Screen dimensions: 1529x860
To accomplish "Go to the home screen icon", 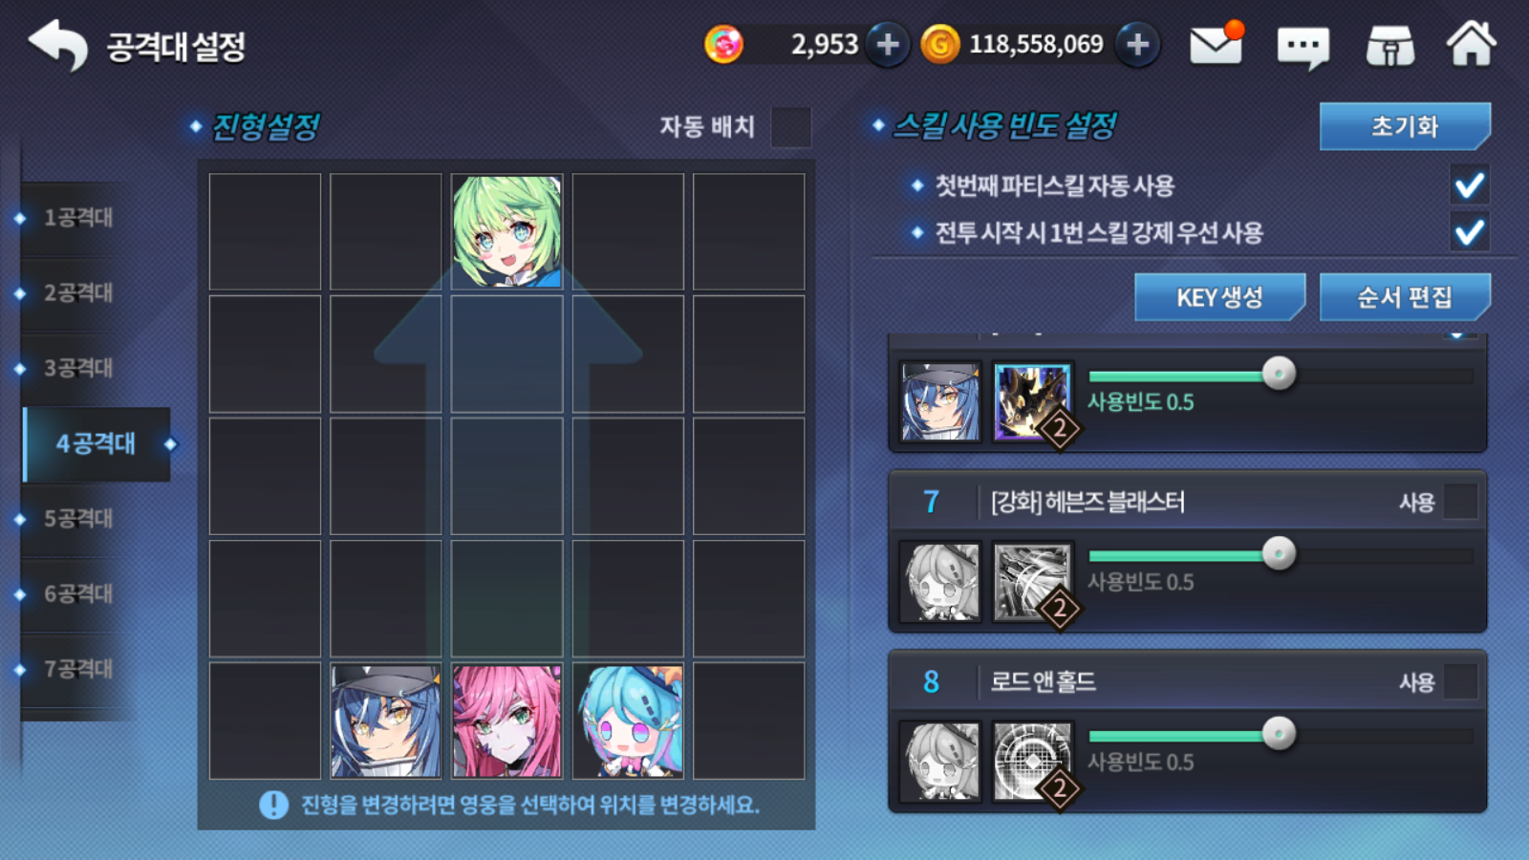I will pos(1472,43).
